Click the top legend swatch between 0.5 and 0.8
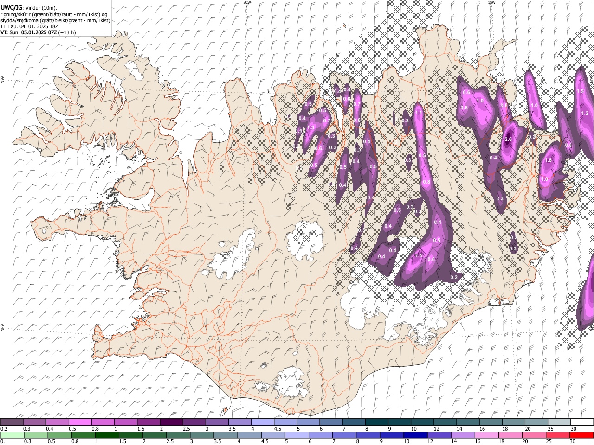Image resolution: width=594 pixels, height=445 pixels. tap(80, 422)
